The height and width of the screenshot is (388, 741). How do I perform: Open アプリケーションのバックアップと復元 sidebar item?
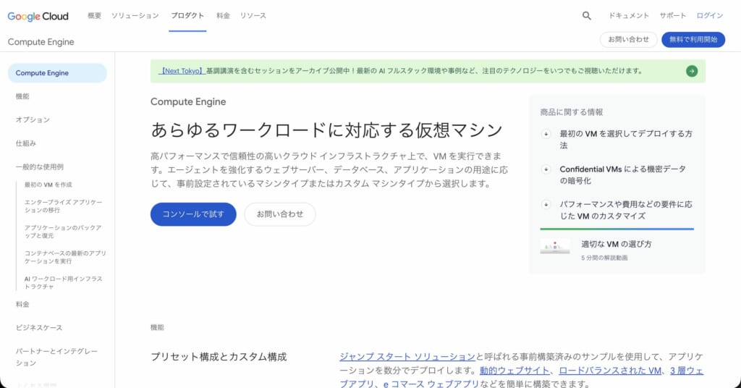63,232
